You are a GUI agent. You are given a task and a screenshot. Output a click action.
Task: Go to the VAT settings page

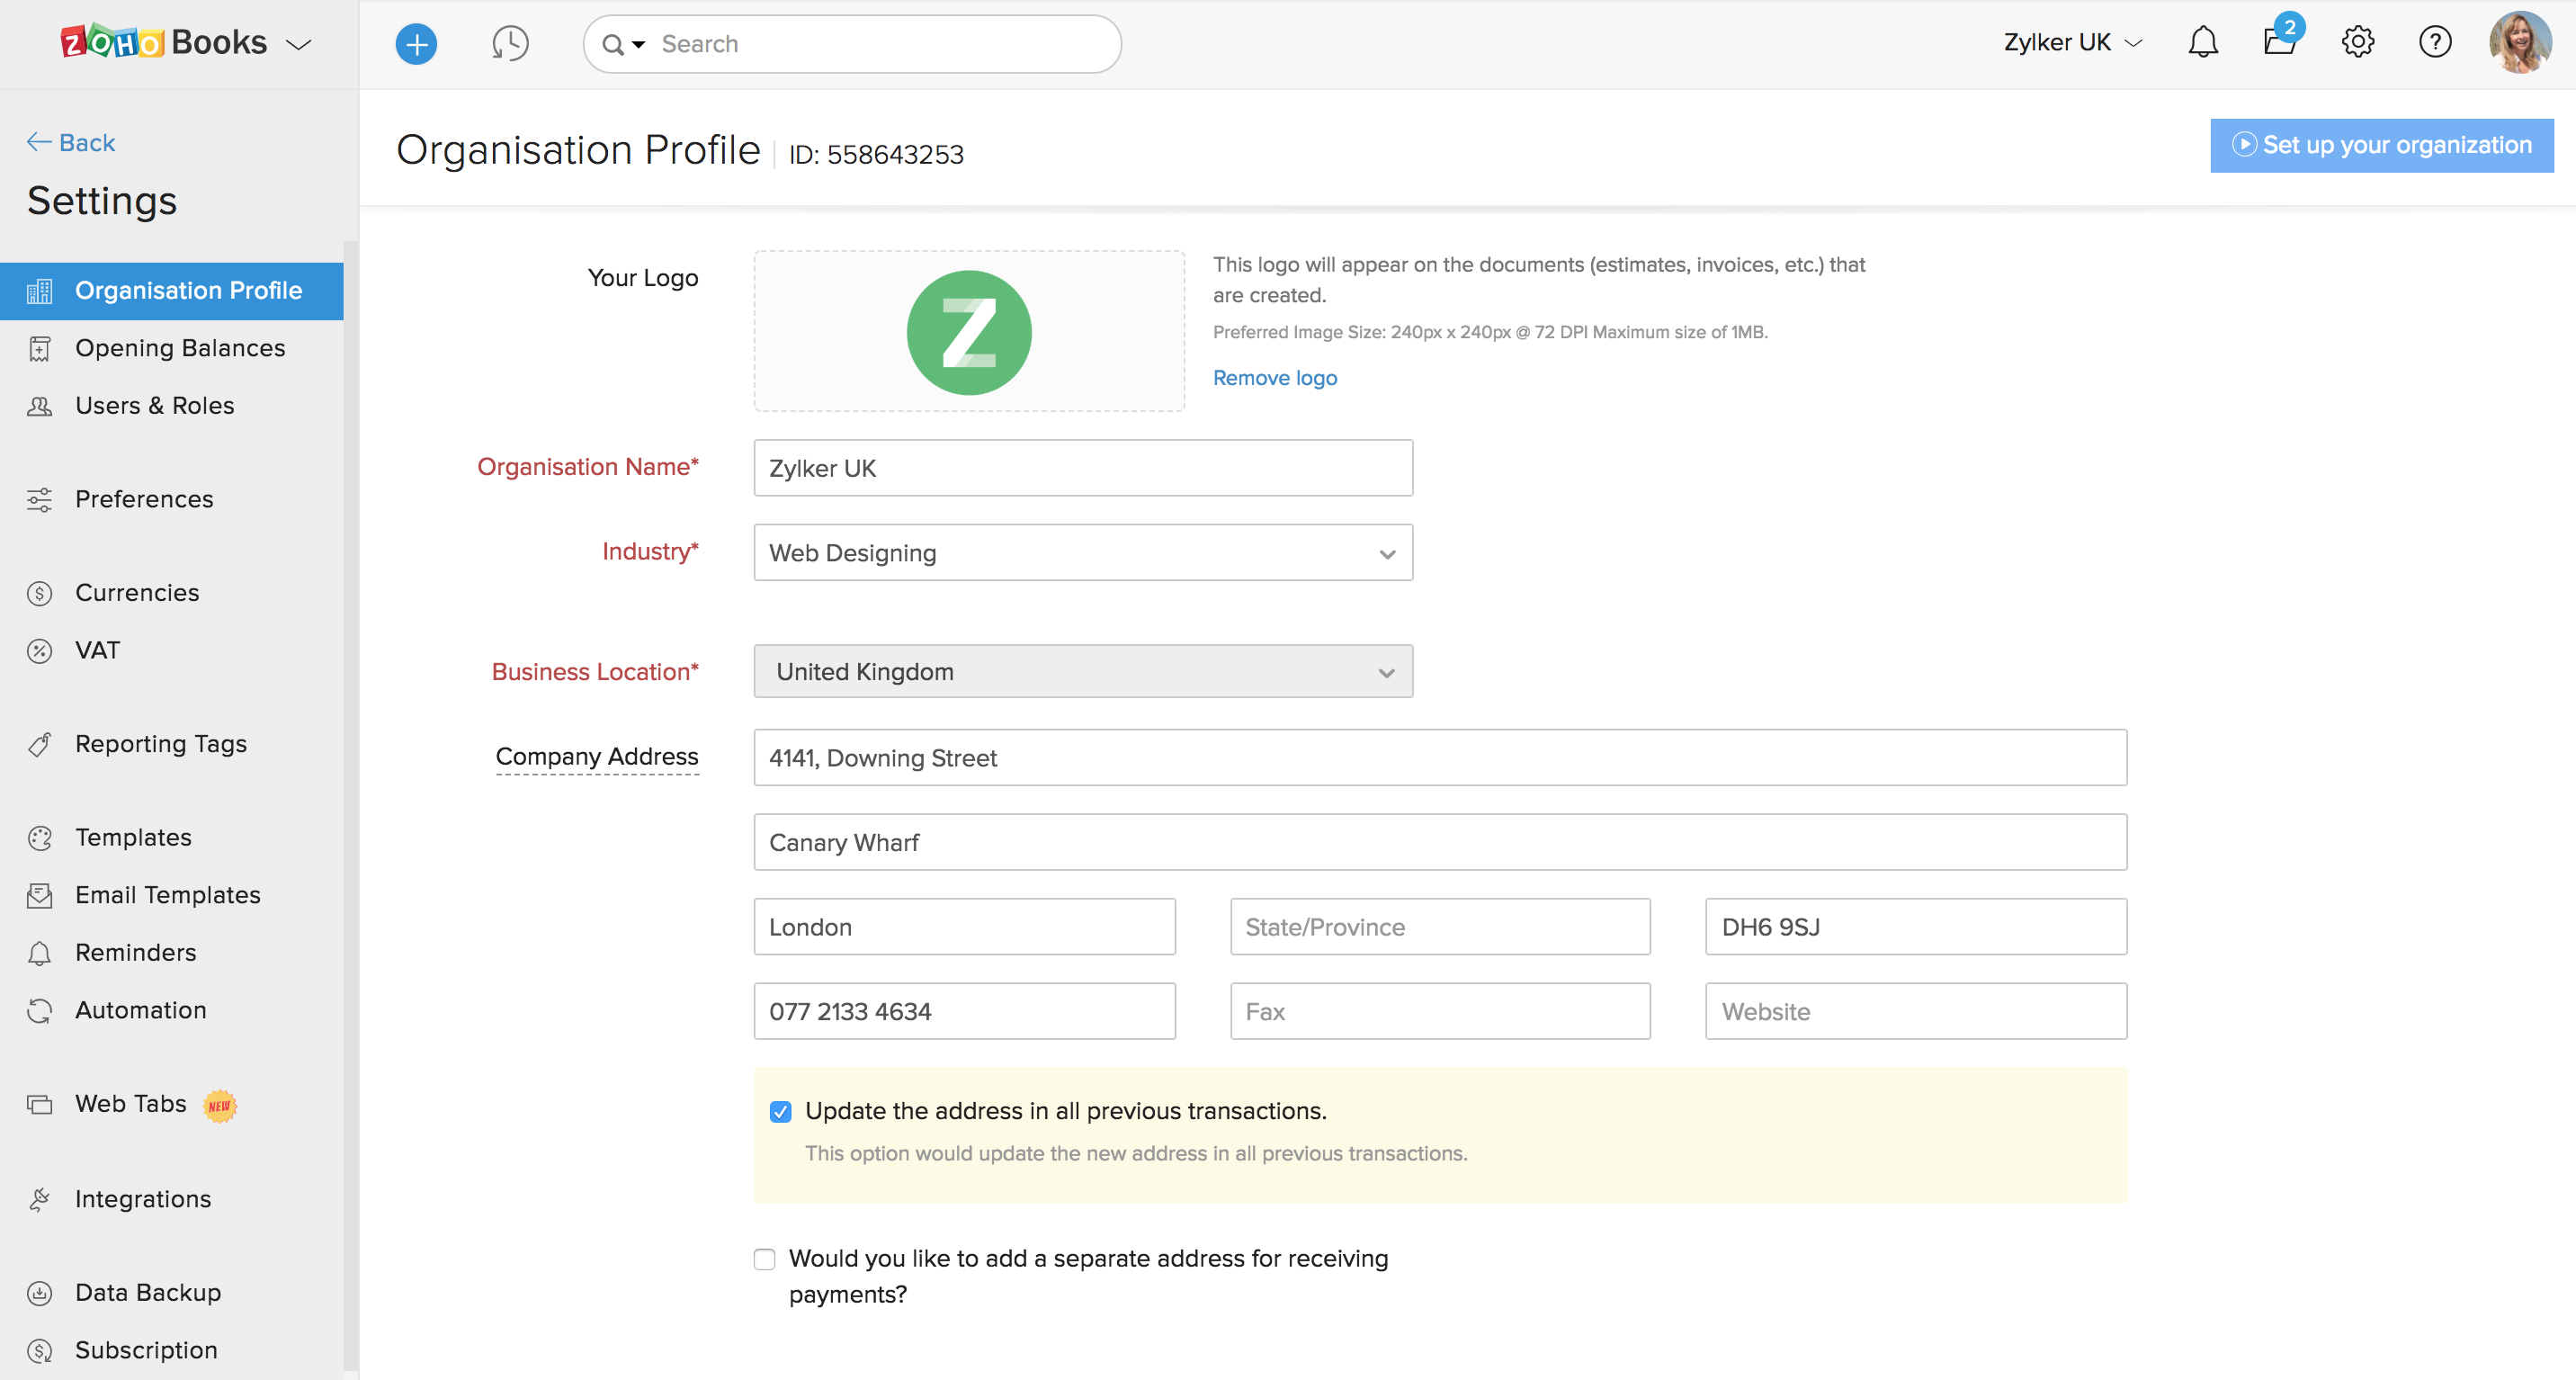click(x=98, y=650)
